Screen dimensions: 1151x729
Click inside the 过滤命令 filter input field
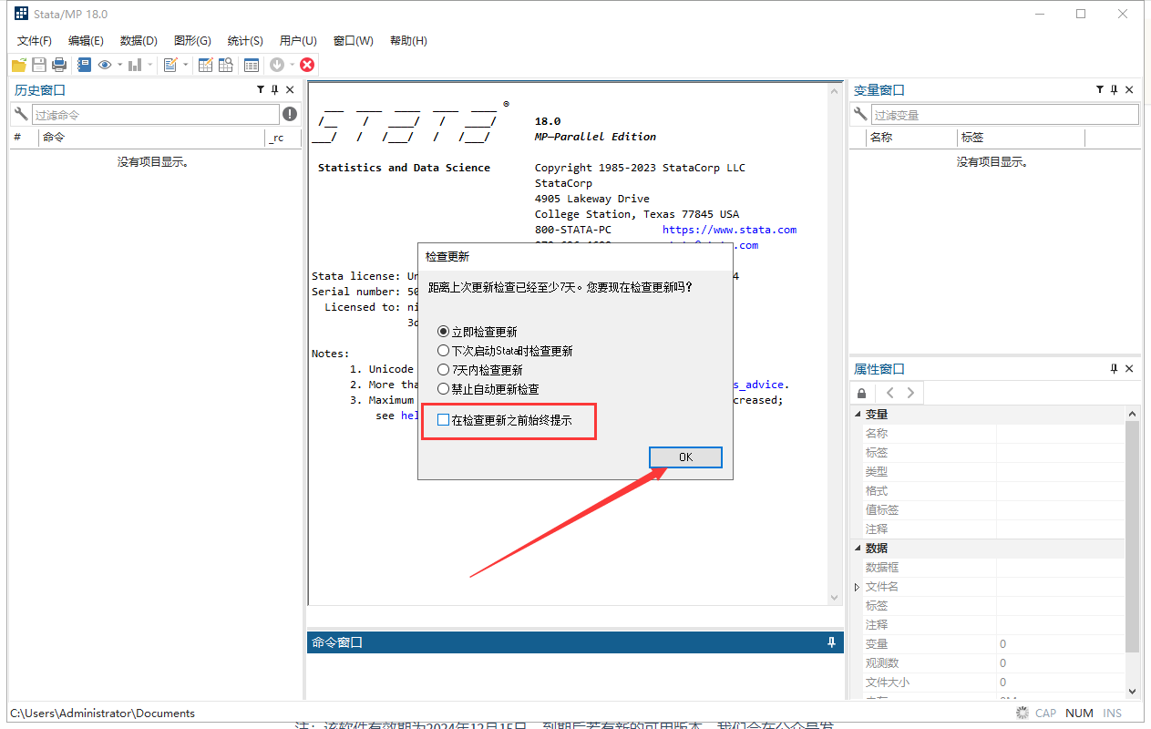pos(155,113)
